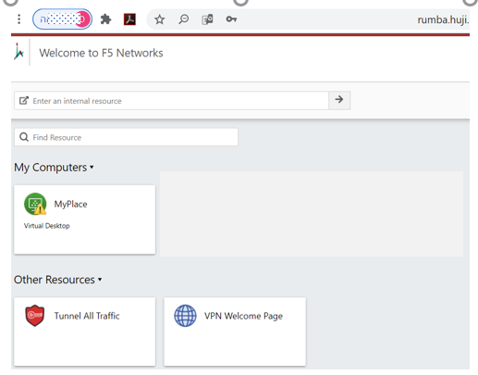Launch the Tunnel All Traffic resource
This screenshot has height=375, width=478.
click(84, 331)
